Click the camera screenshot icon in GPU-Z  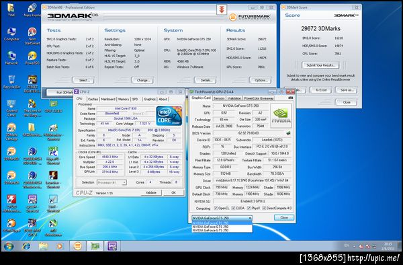(x=291, y=98)
